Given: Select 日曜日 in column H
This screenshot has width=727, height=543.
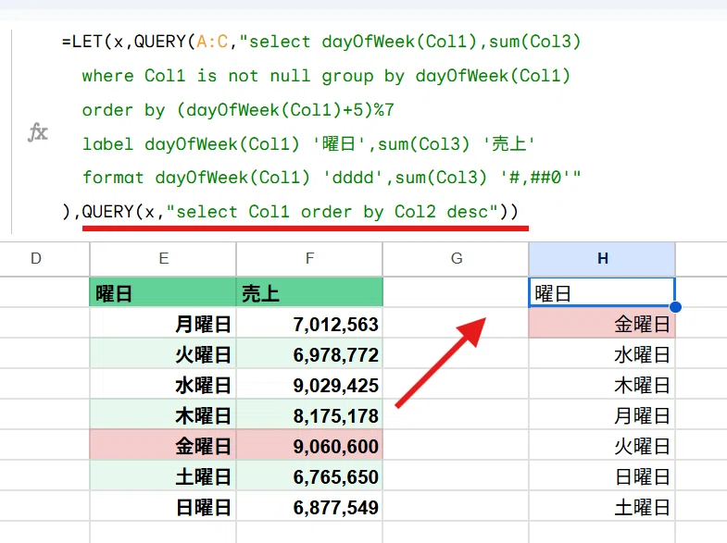Looking at the screenshot, I should click(x=602, y=475).
